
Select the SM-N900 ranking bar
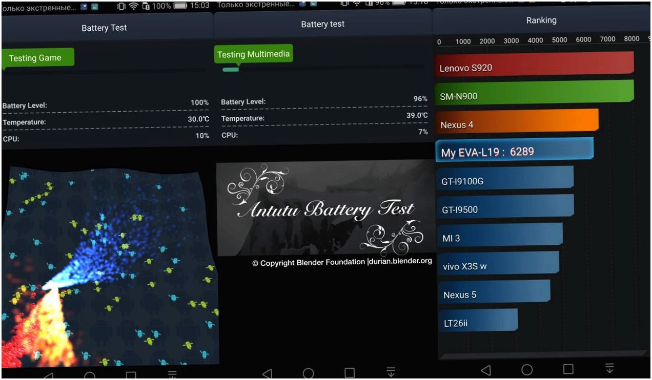pos(535,92)
